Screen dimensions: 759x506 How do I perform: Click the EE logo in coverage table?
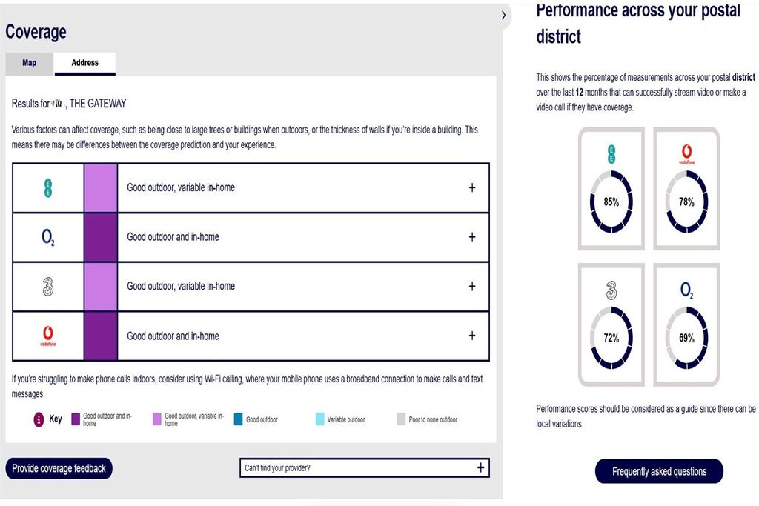pyautogui.click(x=48, y=187)
